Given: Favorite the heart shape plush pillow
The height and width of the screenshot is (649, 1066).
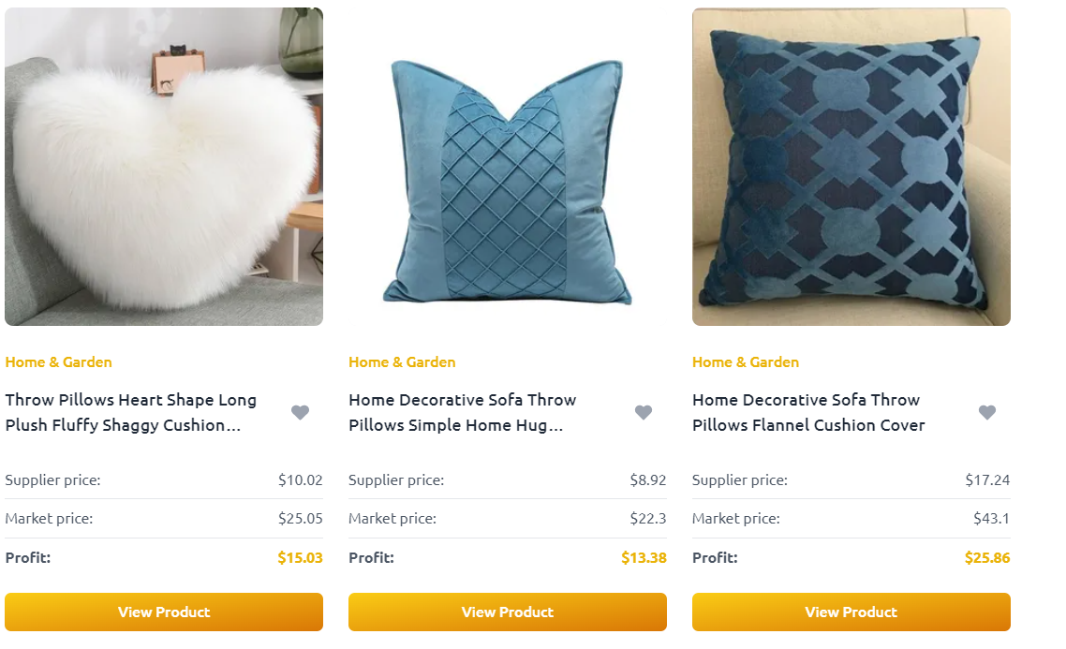Looking at the screenshot, I should (x=300, y=412).
